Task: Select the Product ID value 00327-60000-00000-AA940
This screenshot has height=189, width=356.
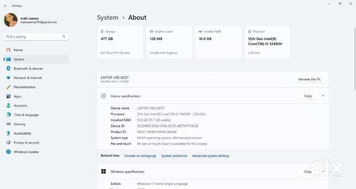Action: [157, 132]
